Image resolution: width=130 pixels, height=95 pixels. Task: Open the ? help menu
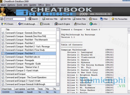click(x=53, y=5)
